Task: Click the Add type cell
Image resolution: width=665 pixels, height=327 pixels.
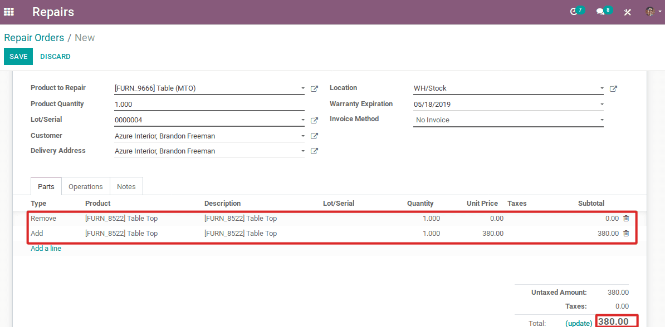Action: tap(37, 233)
